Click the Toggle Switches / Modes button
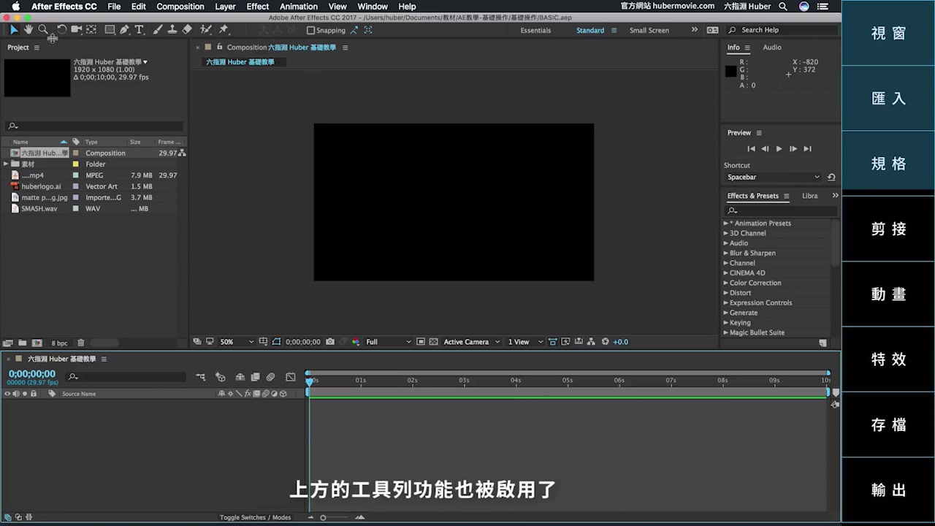 256,517
